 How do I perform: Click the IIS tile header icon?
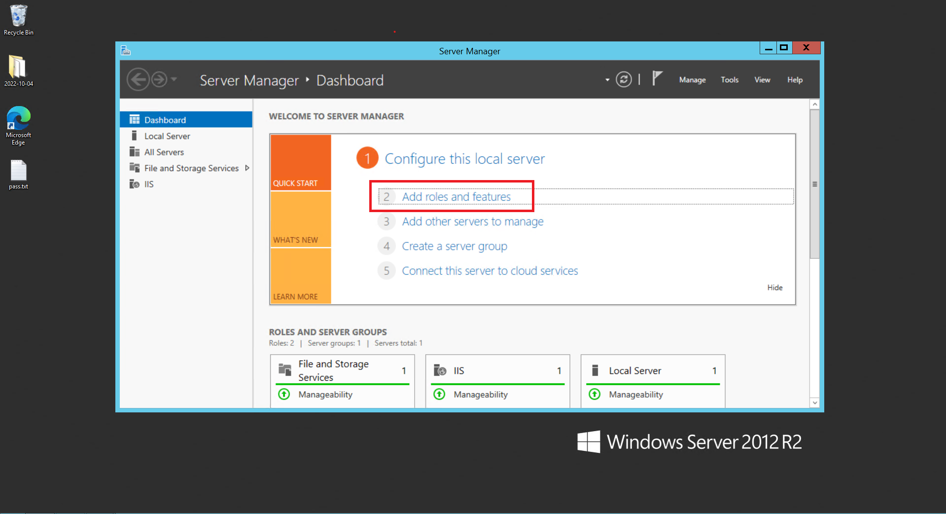tap(440, 370)
